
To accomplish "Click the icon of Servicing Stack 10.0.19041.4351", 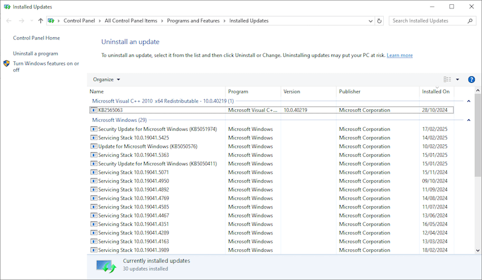I will pyautogui.click(x=94, y=224).
